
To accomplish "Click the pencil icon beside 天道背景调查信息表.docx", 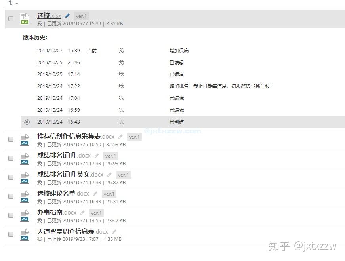I will click(x=114, y=232).
